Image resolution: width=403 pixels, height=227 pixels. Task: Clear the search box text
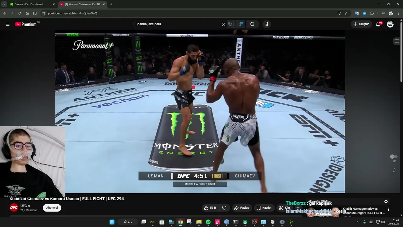click(224, 24)
